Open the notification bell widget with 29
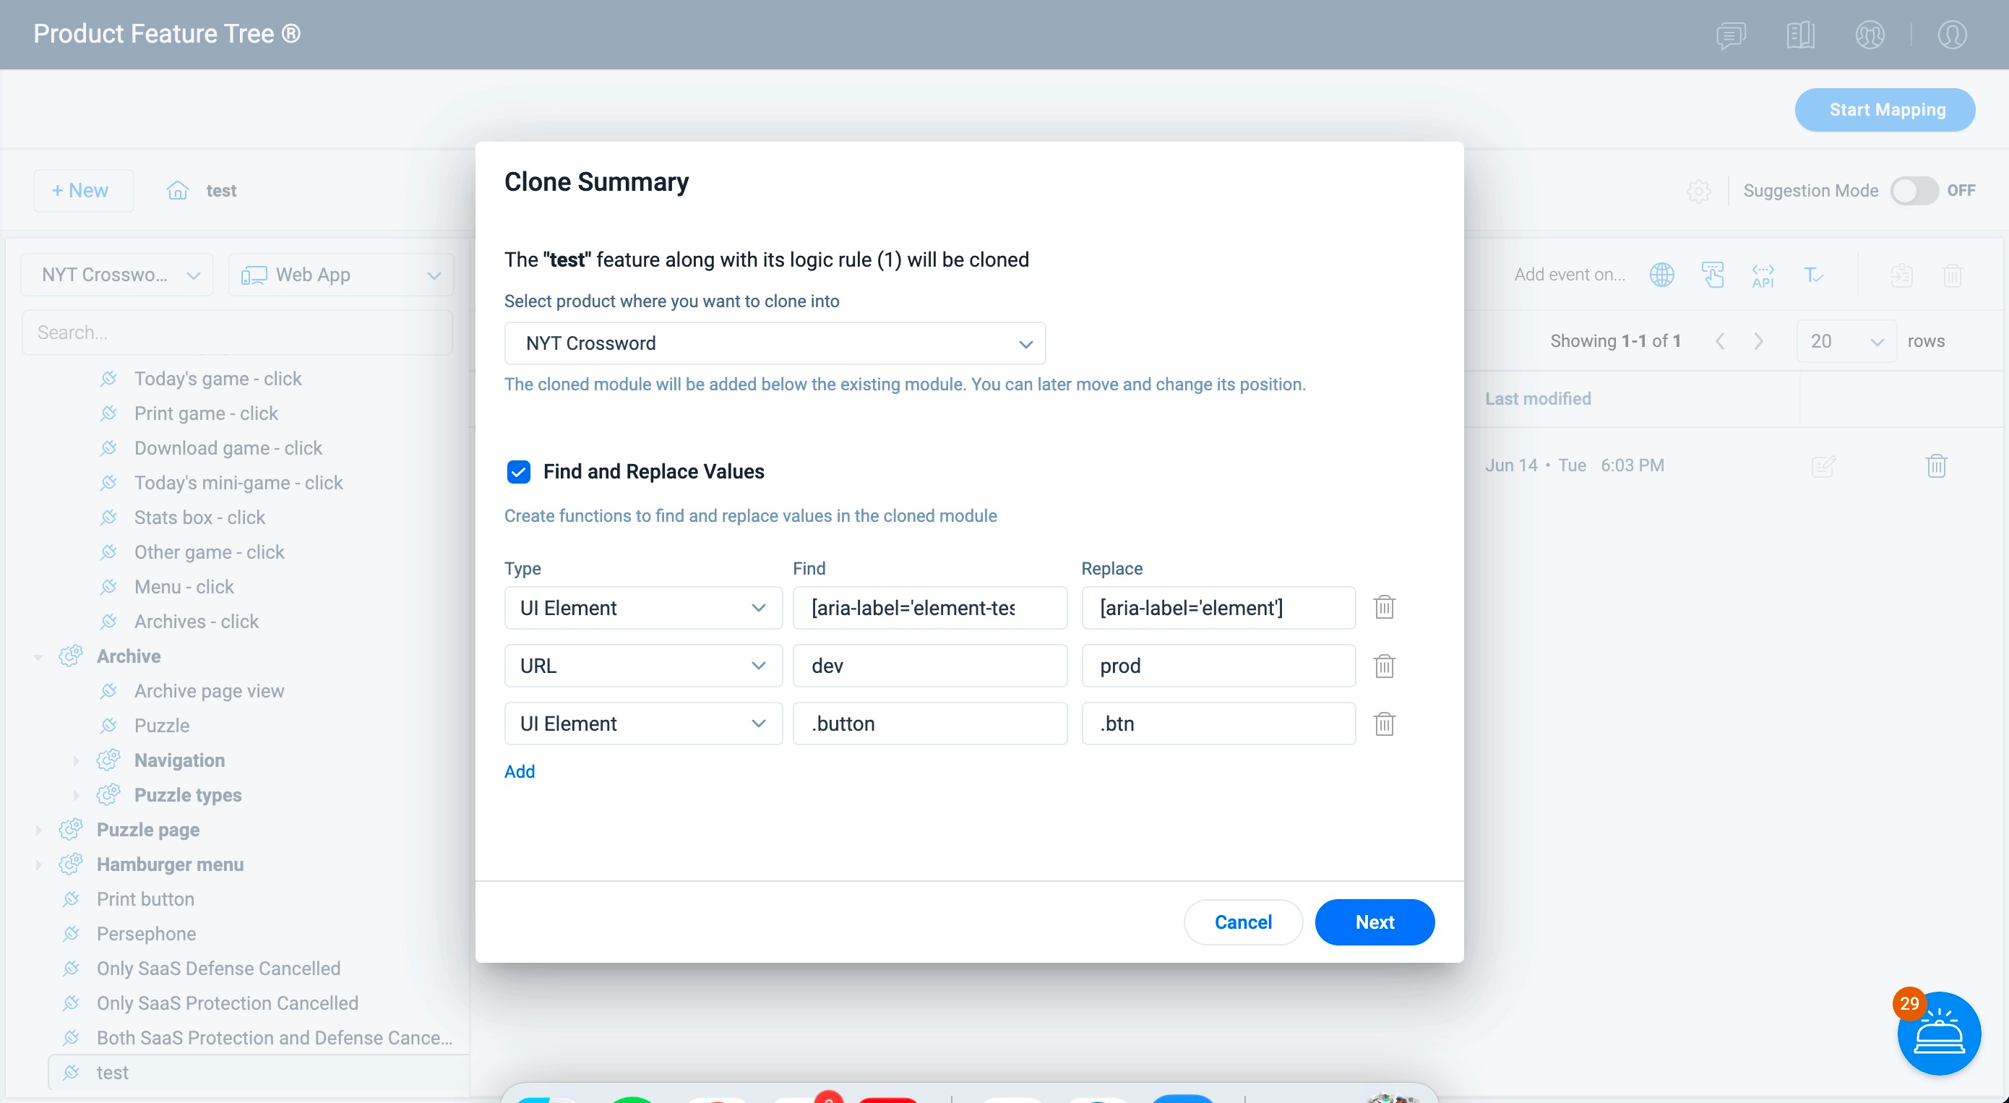This screenshot has width=2009, height=1103. click(x=1939, y=1034)
